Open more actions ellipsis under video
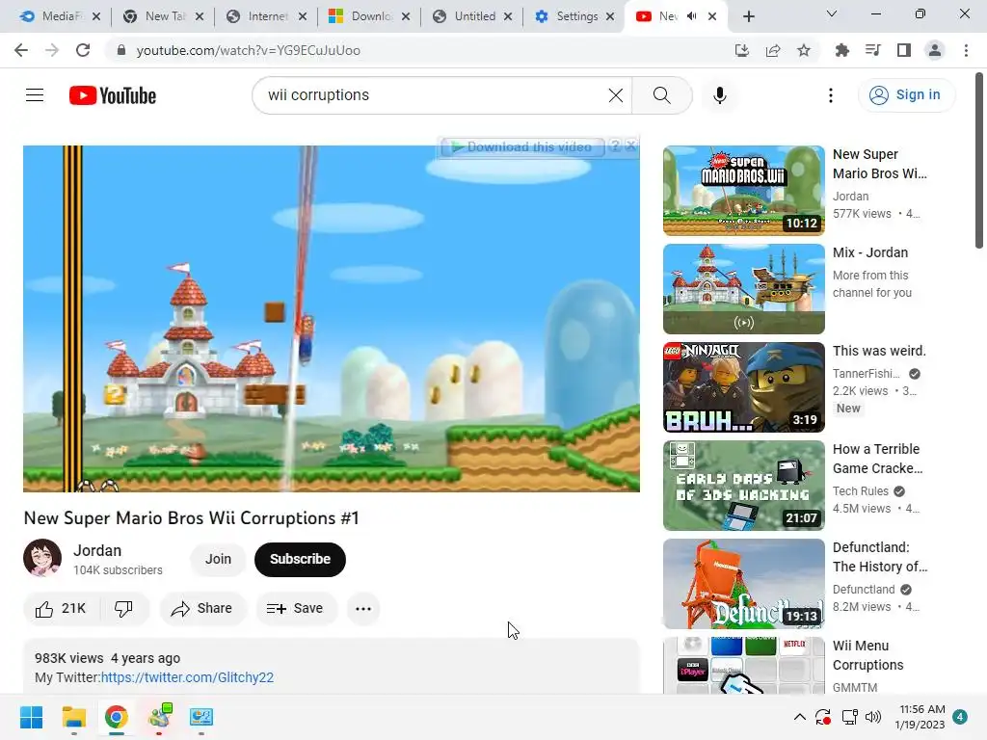The image size is (987, 740). tap(363, 609)
